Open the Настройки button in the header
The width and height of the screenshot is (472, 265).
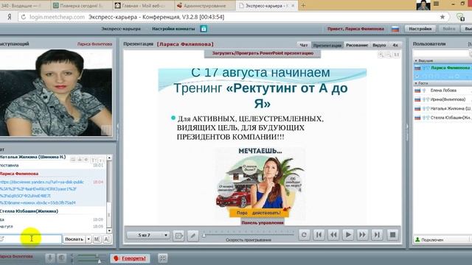coord(420,29)
